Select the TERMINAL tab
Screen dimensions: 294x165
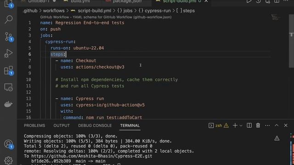click(x=130, y=126)
